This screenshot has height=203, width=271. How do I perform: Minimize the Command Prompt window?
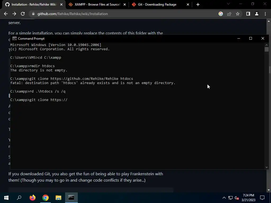[239, 38]
